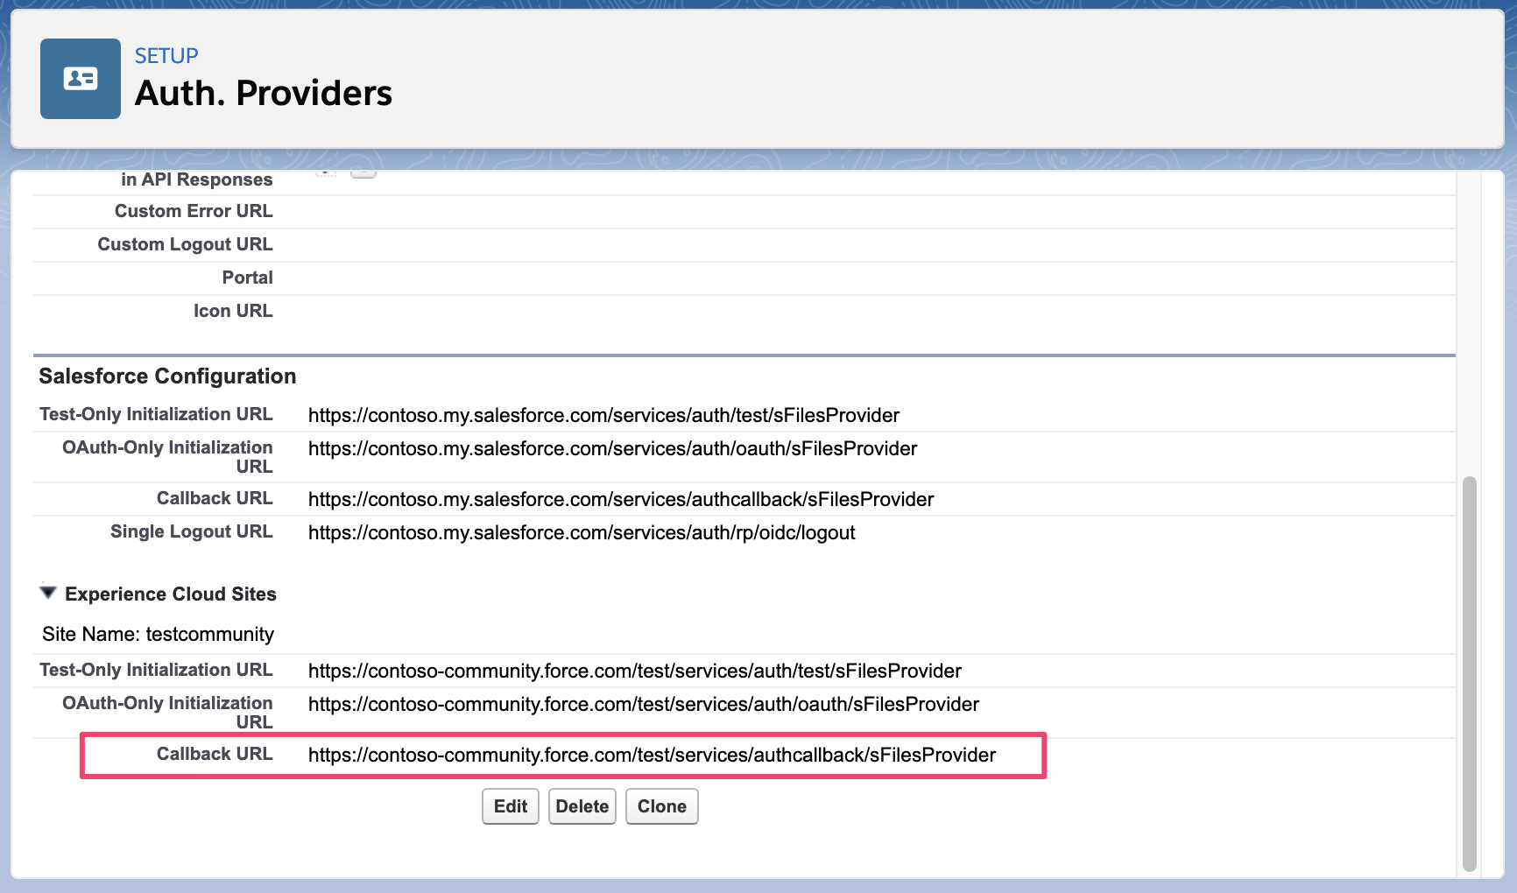This screenshot has height=893, width=1517.
Task: Click the Salesforce Configuration heading
Action: click(167, 376)
